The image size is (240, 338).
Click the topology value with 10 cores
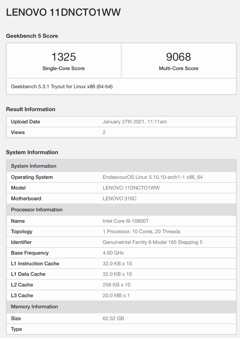pos(141,232)
